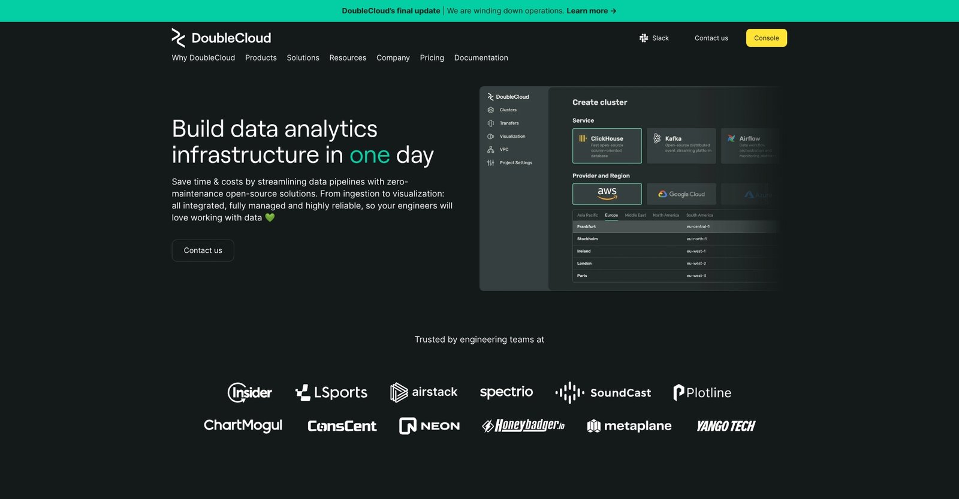Open the Products menu
Viewport: 959px width, 499px height.
pos(261,58)
